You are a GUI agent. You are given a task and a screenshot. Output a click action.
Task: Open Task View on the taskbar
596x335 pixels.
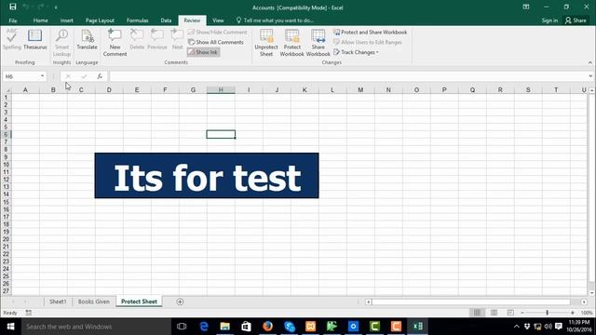point(182,327)
